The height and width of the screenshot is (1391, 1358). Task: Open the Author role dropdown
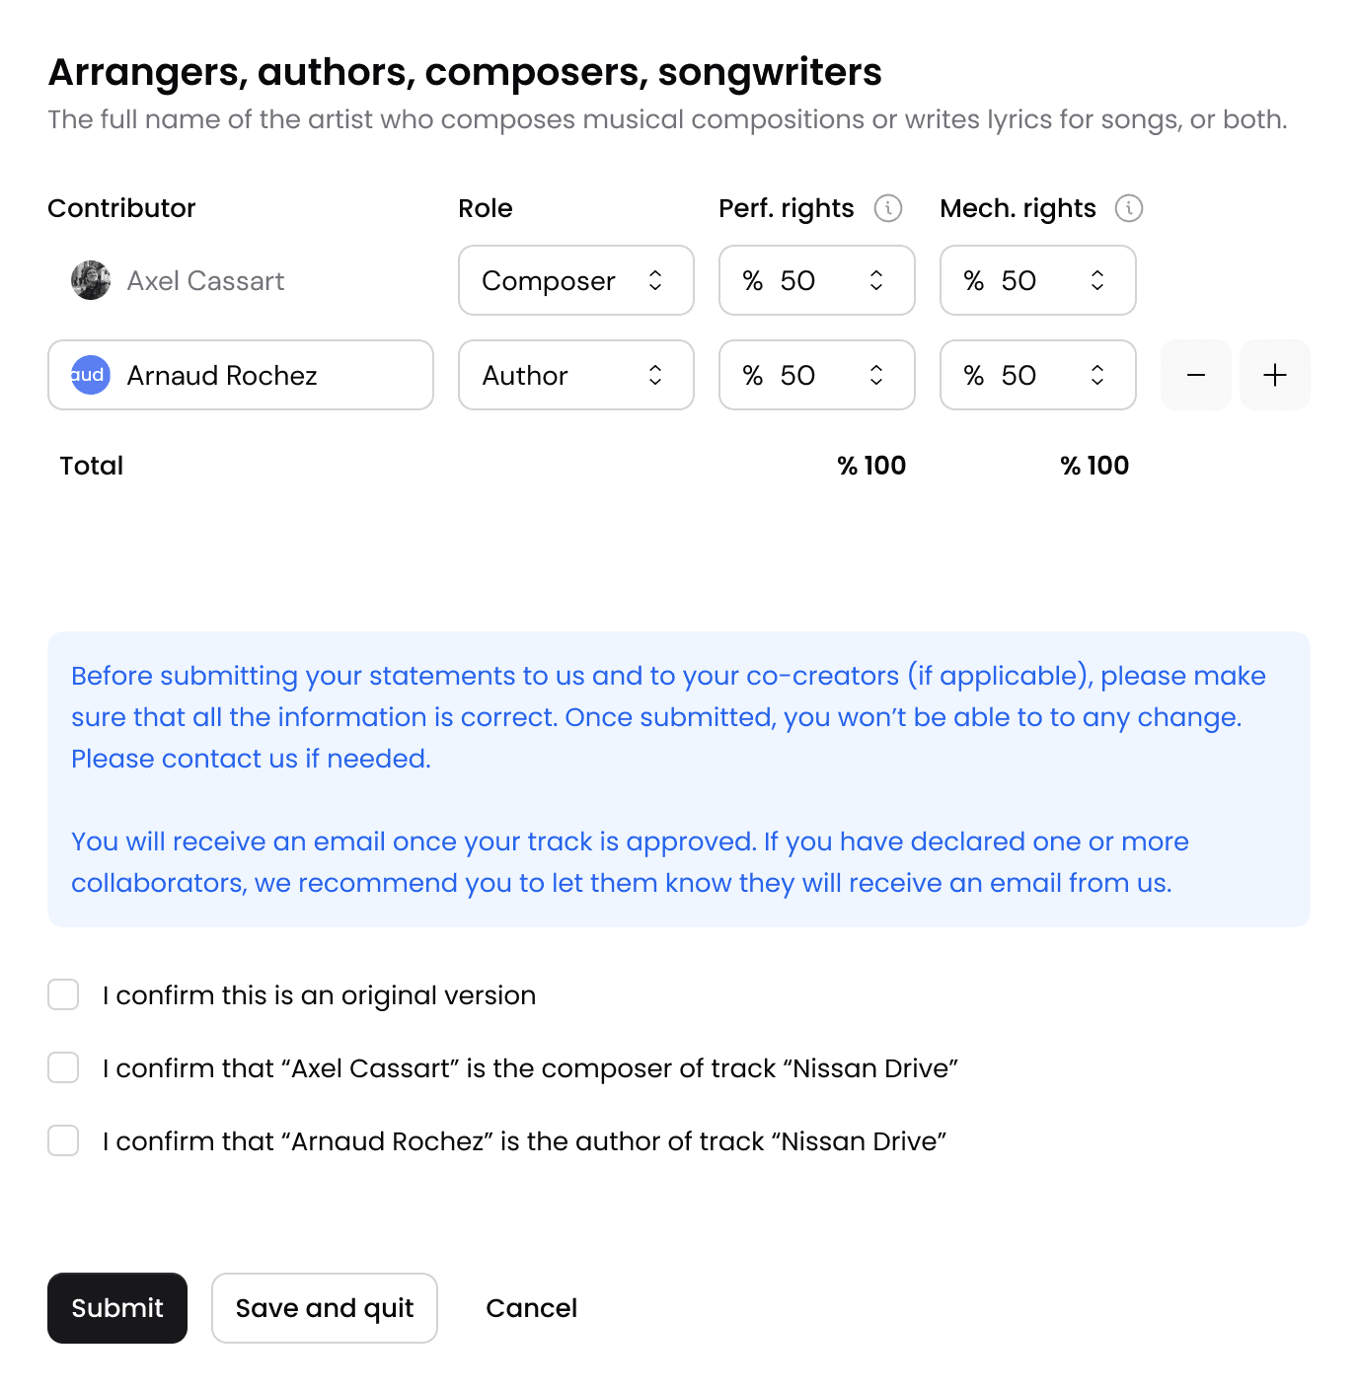click(575, 375)
